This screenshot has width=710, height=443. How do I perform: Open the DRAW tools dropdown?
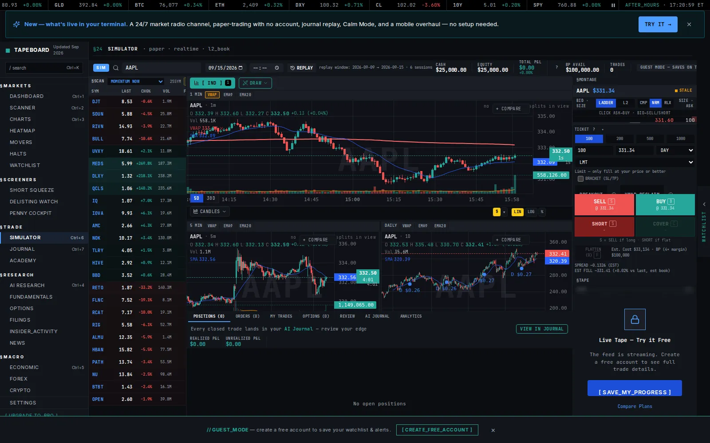(255, 83)
